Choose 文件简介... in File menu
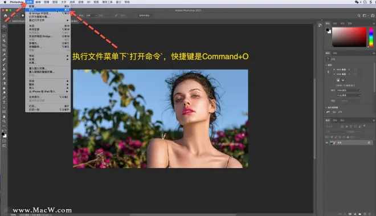 [x=48, y=97]
